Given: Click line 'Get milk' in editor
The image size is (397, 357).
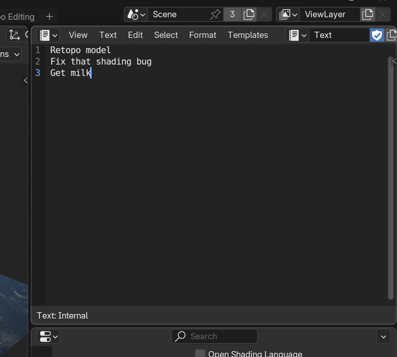Looking at the screenshot, I should (x=71, y=73).
